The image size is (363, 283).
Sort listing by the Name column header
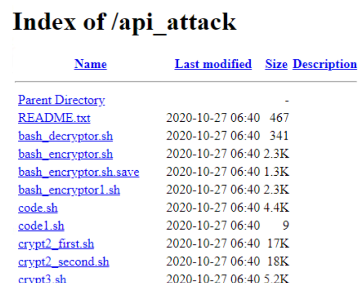click(x=90, y=64)
